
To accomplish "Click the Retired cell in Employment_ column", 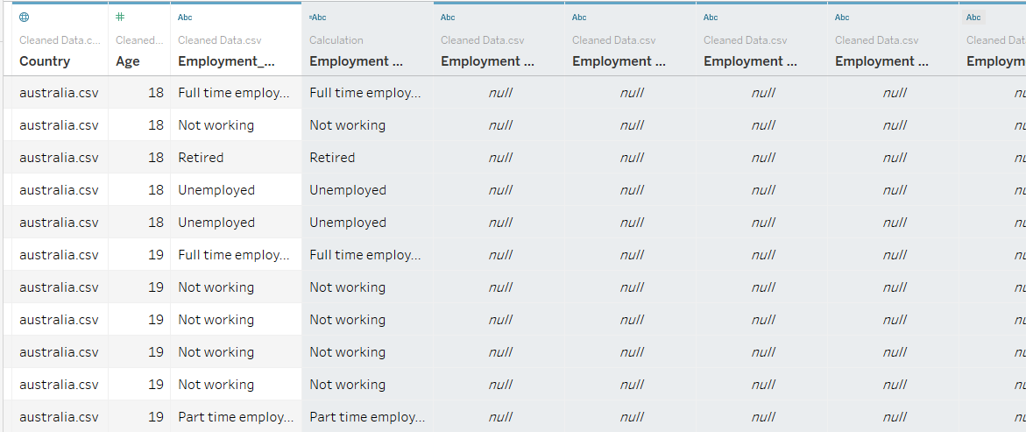I will click(201, 158).
